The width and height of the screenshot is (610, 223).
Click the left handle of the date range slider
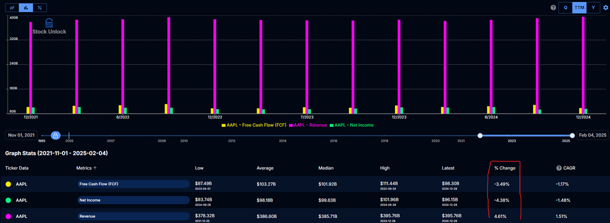480,135
